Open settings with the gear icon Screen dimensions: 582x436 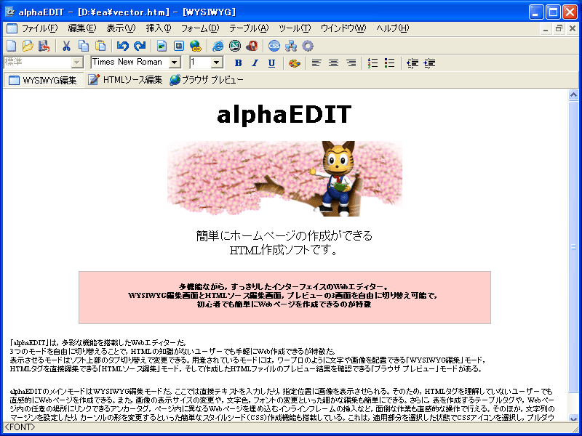pos(308,46)
